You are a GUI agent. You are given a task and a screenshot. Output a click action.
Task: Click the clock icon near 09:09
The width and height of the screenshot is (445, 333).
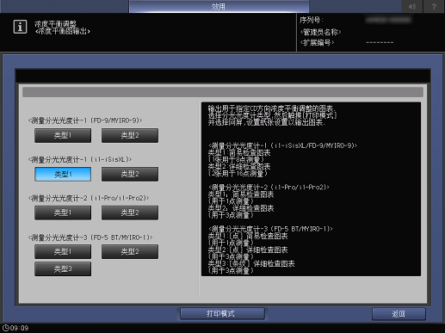tap(6, 328)
